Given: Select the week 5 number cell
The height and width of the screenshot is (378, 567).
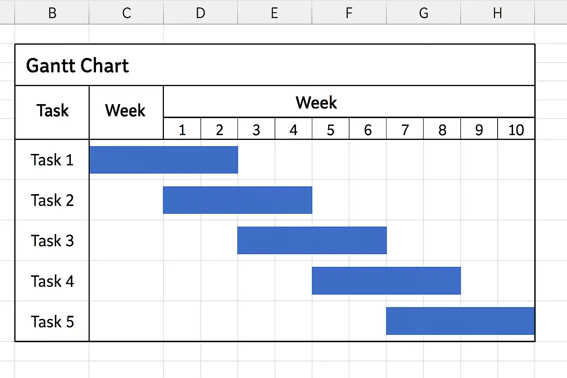Looking at the screenshot, I should (330, 129).
